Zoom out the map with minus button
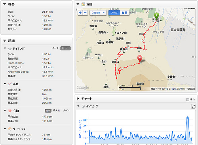198x145 pixels. (85, 13)
